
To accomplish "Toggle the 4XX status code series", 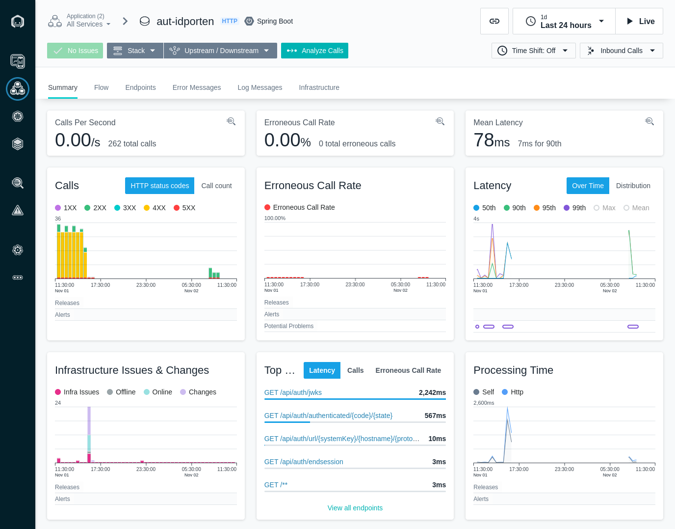I will (x=155, y=208).
